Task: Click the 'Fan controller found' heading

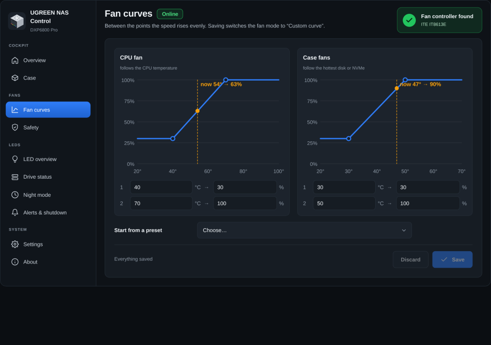Action: tap(447, 16)
